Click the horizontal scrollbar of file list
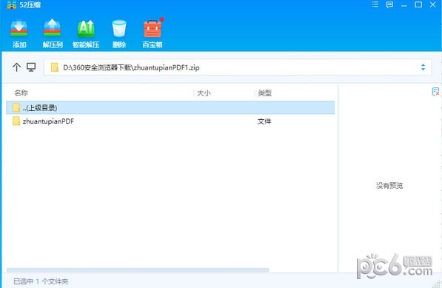This screenshot has width=442, height=288. tap(138, 270)
